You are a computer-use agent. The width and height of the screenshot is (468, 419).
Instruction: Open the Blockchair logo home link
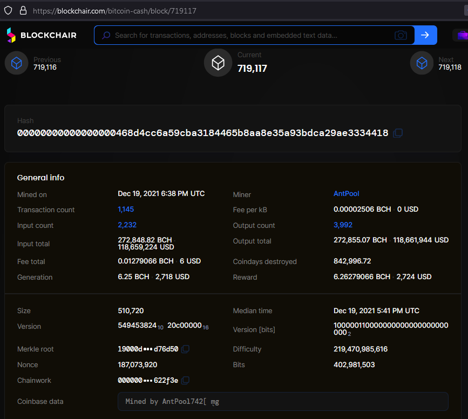click(42, 35)
